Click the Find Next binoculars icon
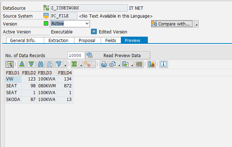 click(50, 64)
